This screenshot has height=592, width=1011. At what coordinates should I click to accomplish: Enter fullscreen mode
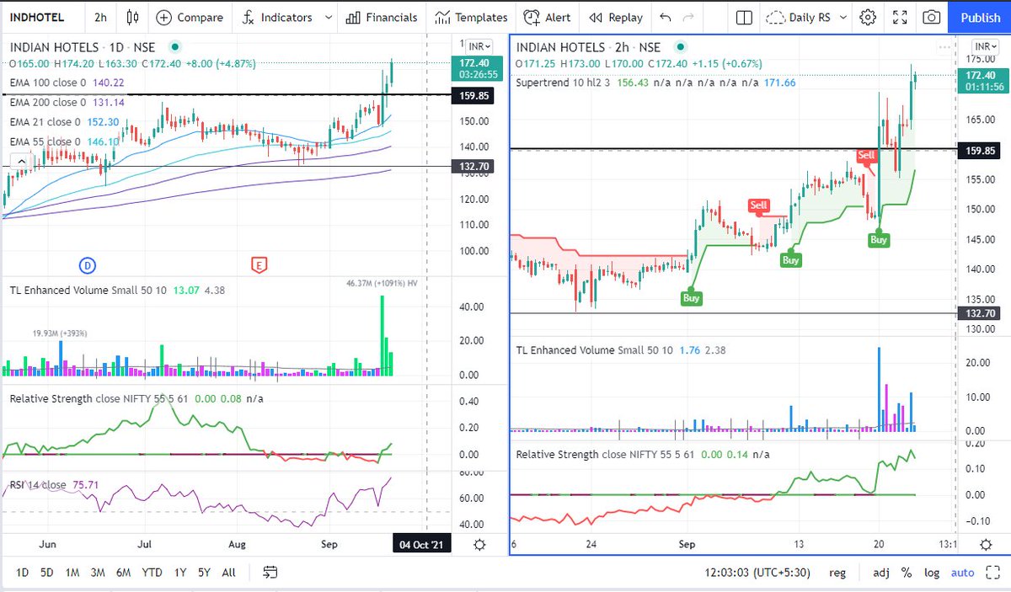tap(900, 17)
